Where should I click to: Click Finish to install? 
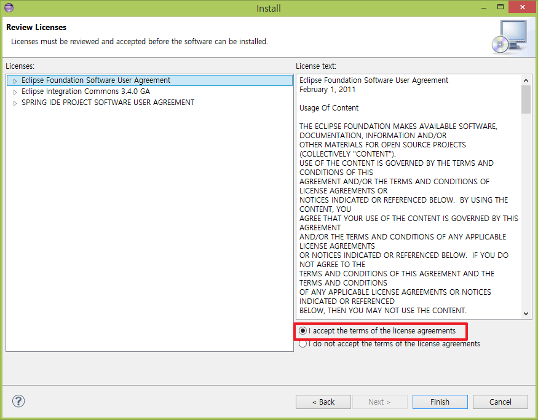click(x=440, y=402)
